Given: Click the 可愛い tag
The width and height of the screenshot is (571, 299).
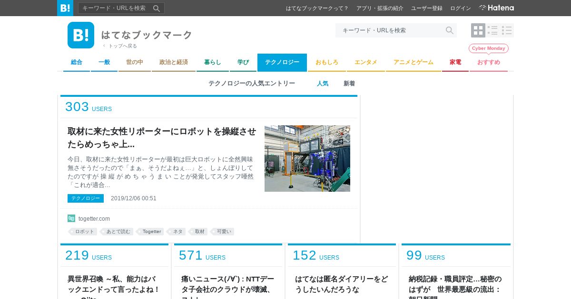Looking at the screenshot, I should (x=223, y=232).
